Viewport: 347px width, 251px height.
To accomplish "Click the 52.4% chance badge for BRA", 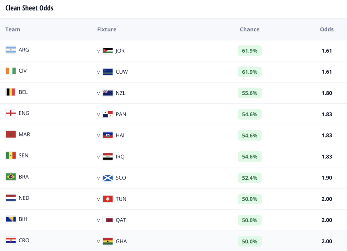I will tap(250, 178).
